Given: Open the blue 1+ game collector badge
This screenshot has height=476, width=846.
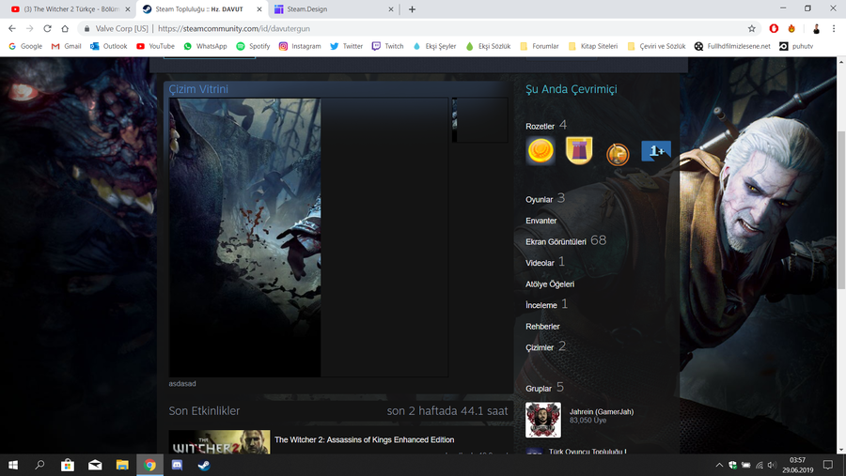Looking at the screenshot, I should click(656, 151).
